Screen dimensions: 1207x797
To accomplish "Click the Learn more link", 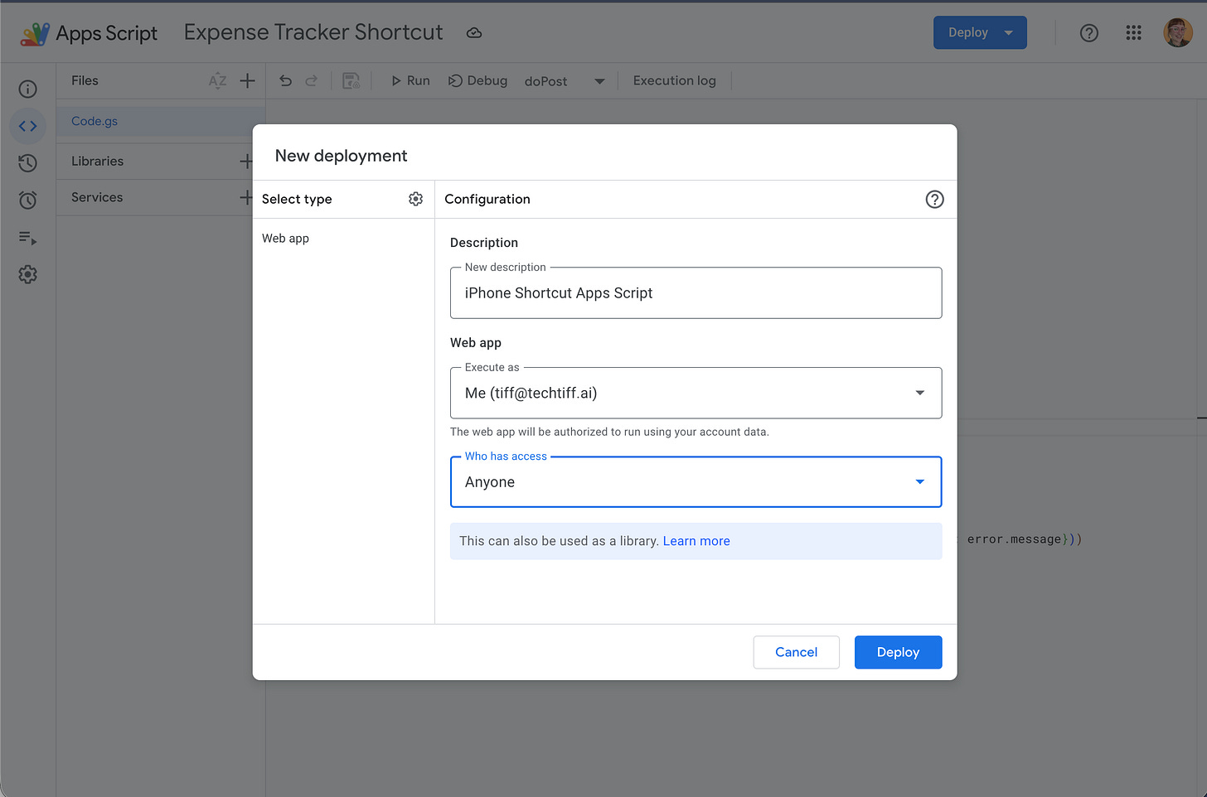I will click(x=696, y=540).
